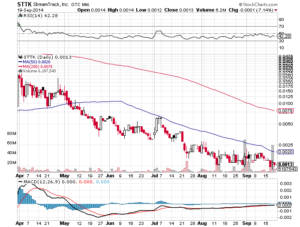Click the Volume 6,187,543 legend entry
The image size is (300, 227).
pyautogui.click(x=39, y=71)
